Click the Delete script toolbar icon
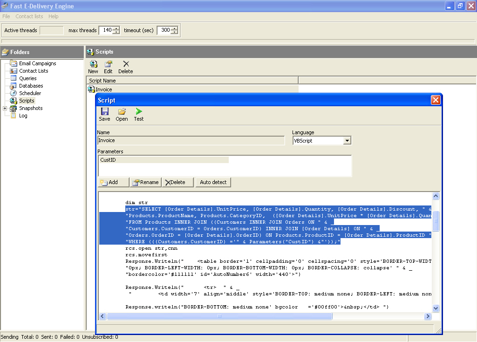 click(x=126, y=67)
